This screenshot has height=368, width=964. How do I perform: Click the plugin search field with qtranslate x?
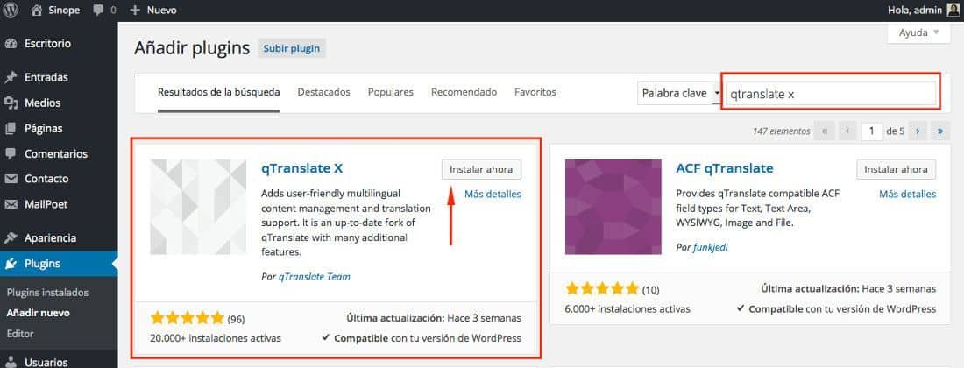[831, 94]
